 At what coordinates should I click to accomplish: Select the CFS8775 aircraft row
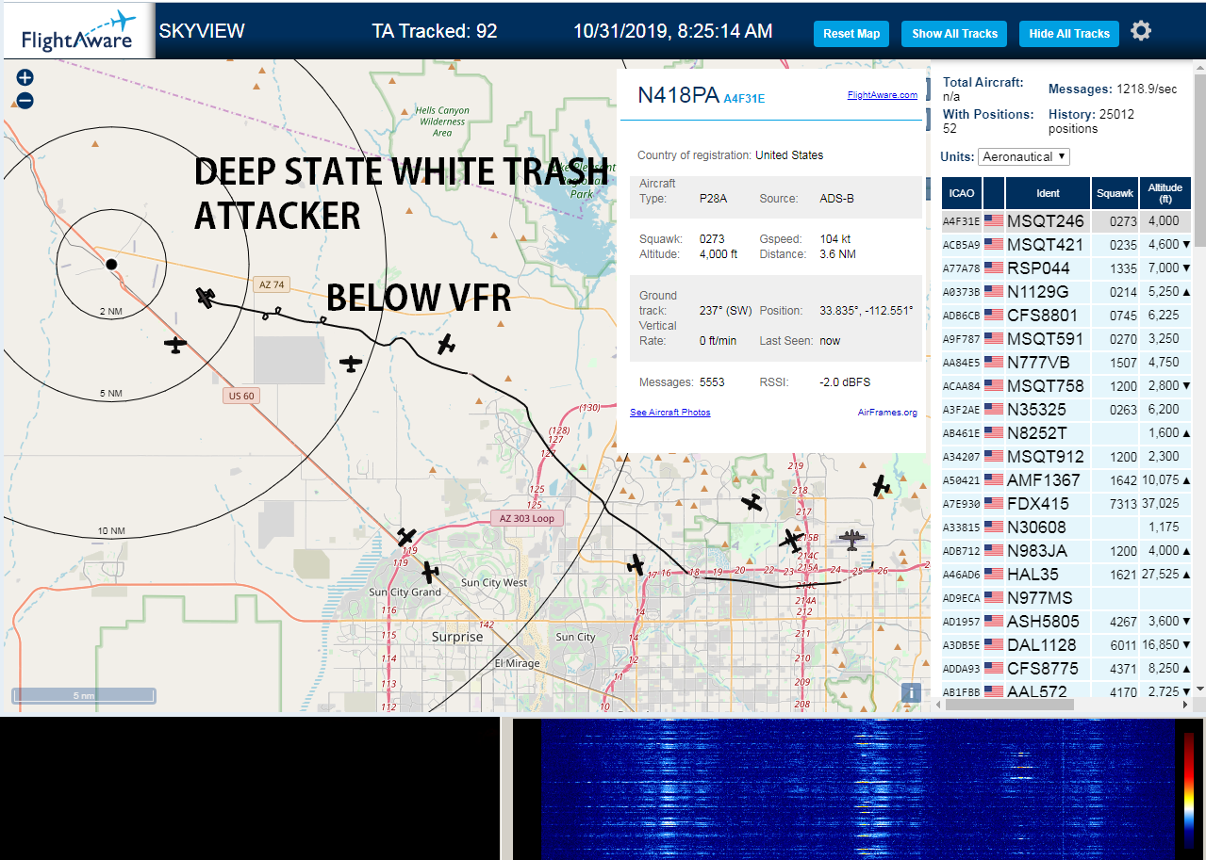coord(1066,669)
